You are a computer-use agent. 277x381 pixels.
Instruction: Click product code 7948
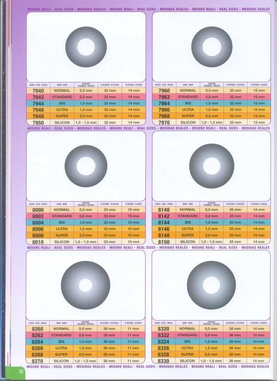38,116
